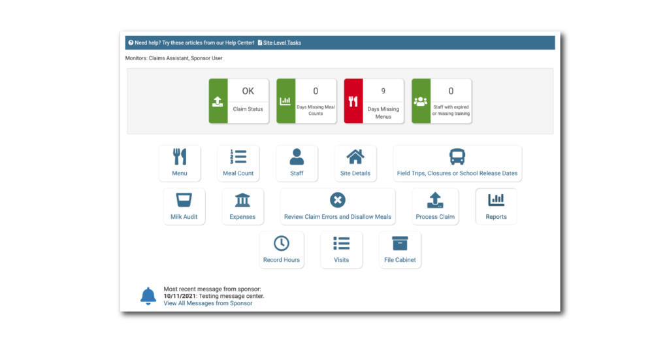Image resolution: width=669 pixels, height=343 pixels.
Task: Open the Expenses bank building icon
Action: tap(242, 200)
